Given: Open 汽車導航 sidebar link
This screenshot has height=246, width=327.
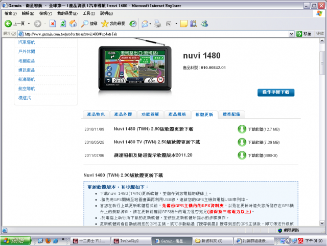Looking at the screenshot, I should tap(27, 42).
